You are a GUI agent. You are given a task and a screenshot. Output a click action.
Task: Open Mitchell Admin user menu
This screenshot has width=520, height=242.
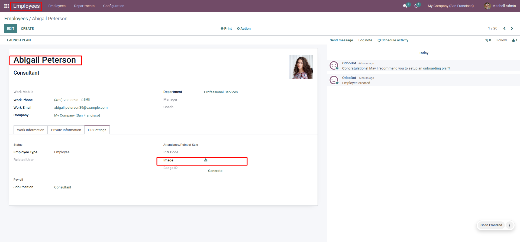pyautogui.click(x=500, y=6)
